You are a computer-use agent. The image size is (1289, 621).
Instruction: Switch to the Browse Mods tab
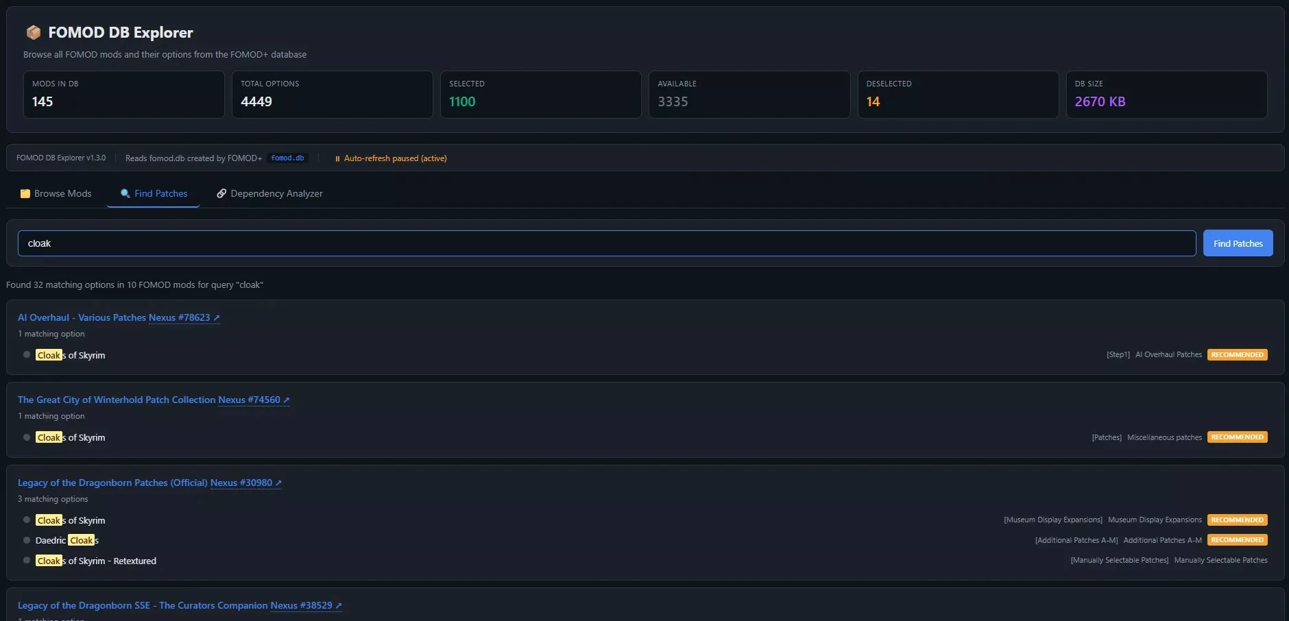tap(56, 194)
